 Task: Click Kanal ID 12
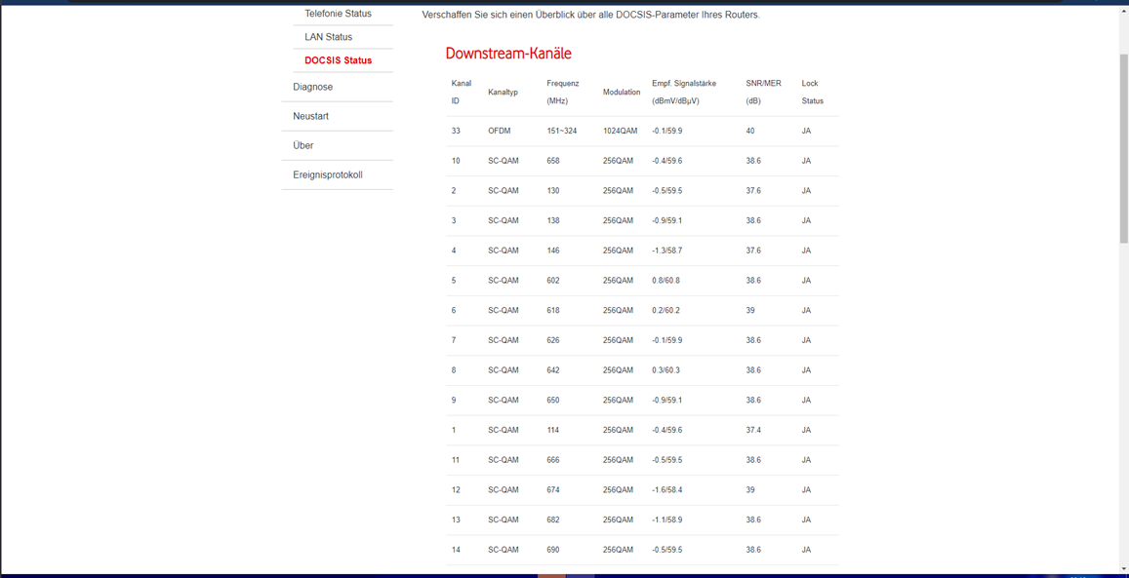(456, 489)
